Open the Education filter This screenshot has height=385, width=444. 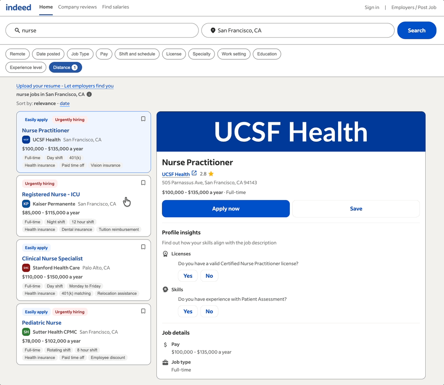pyautogui.click(x=267, y=54)
